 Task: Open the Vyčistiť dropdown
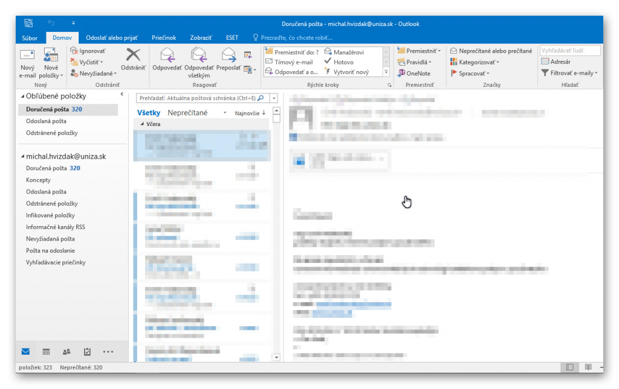tap(87, 62)
